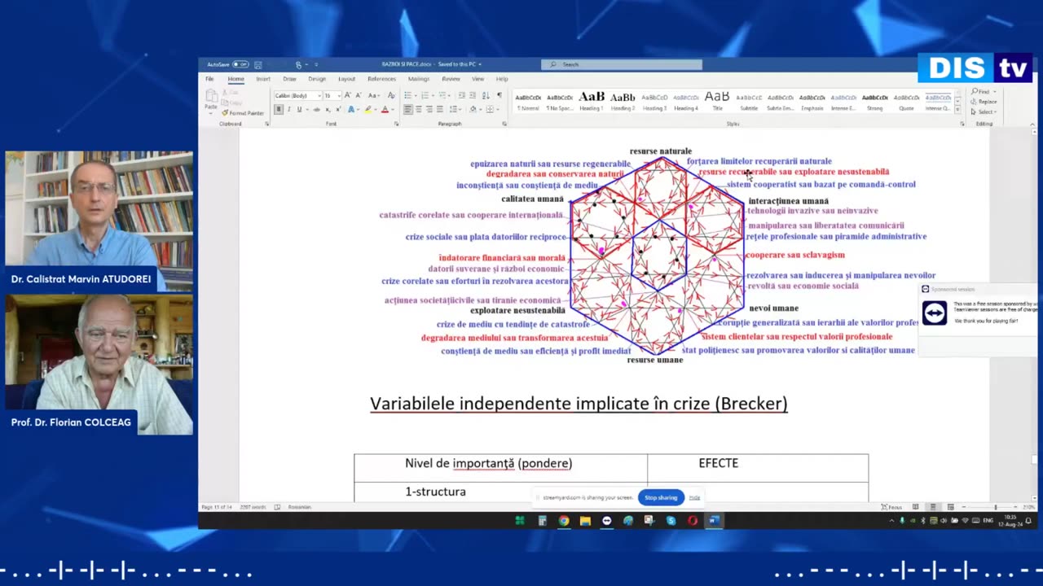The width and height of the screenshot is (1043, 586).
Task: Click the Numbering list icon
Action: [x=425, y=95]
